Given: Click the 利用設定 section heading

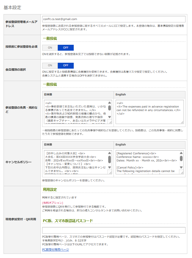Looking at the screenshot, I should click(x=50, y=189).
